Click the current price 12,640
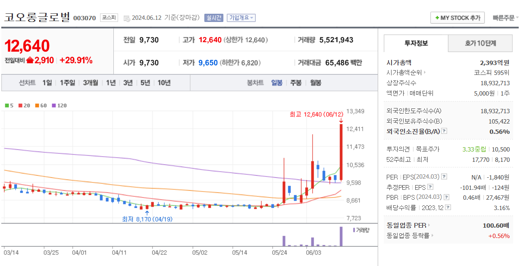The image size is (520, 266). pos(27,46)
